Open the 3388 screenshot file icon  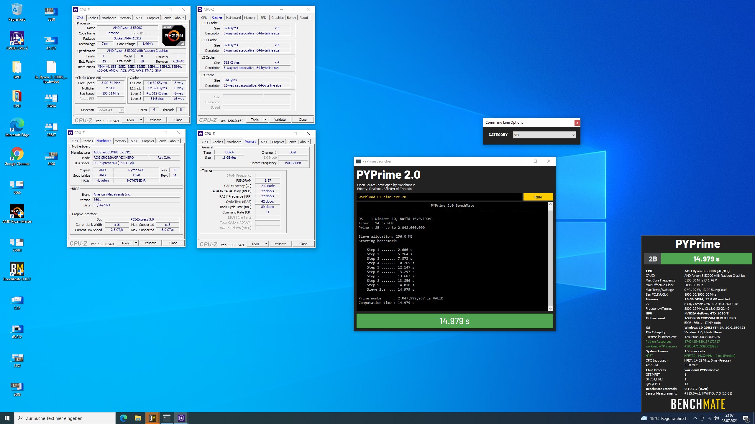pyautogui.click(x=51, y=14)
